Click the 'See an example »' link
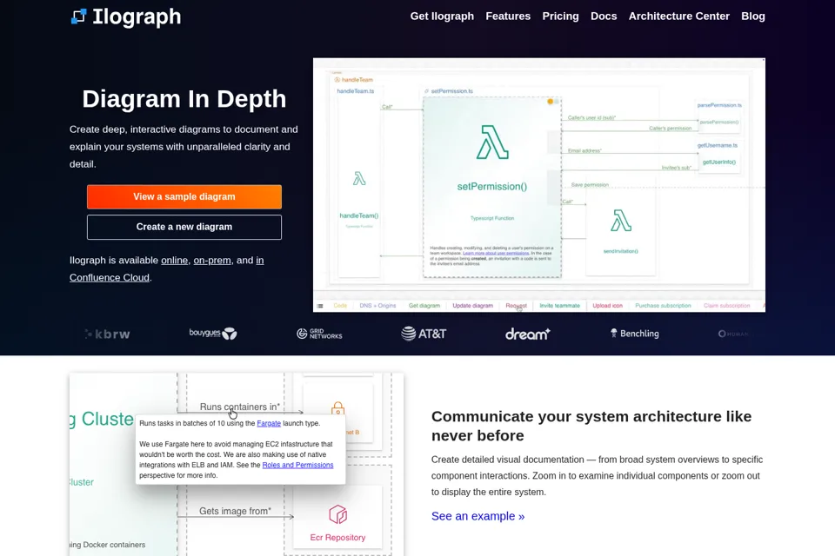 pos(478,516)
